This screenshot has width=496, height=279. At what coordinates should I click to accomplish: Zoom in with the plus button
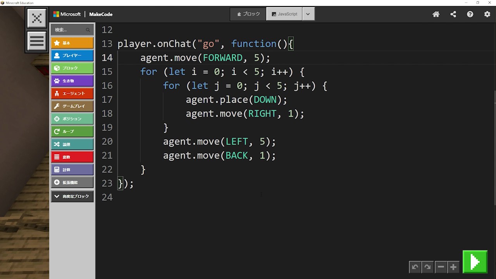pos(453,267)
